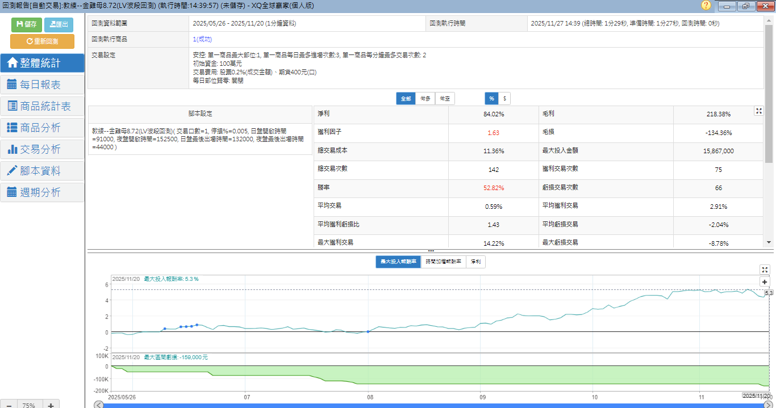Screen dimensions: 776x408
Task: Expand the statistics table to fullscreen
Action: tap(758, 111)
